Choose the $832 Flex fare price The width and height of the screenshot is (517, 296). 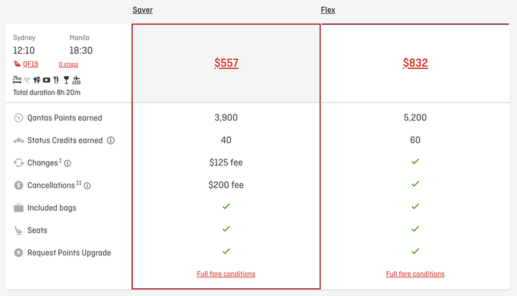coord(415,63)
